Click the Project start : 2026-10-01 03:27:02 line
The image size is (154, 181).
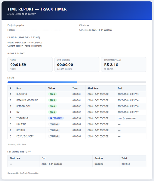[25, 42]
